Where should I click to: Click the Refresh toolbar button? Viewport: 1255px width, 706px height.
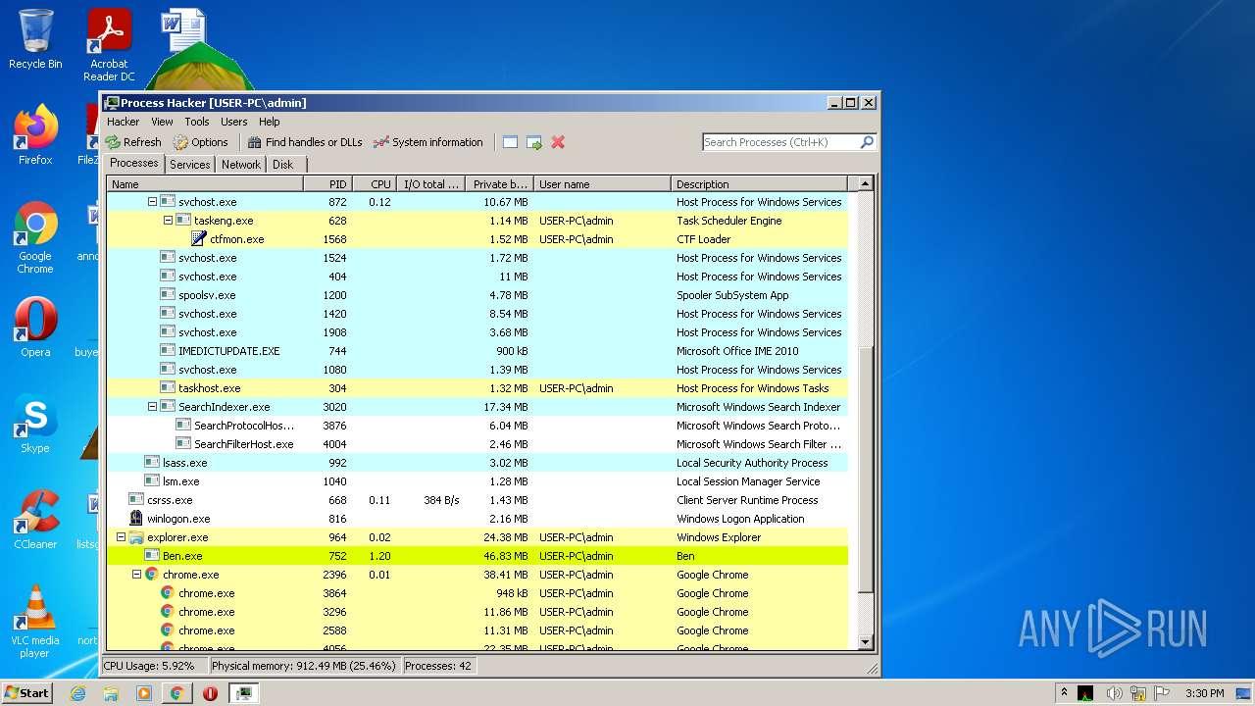pos(133,142)
